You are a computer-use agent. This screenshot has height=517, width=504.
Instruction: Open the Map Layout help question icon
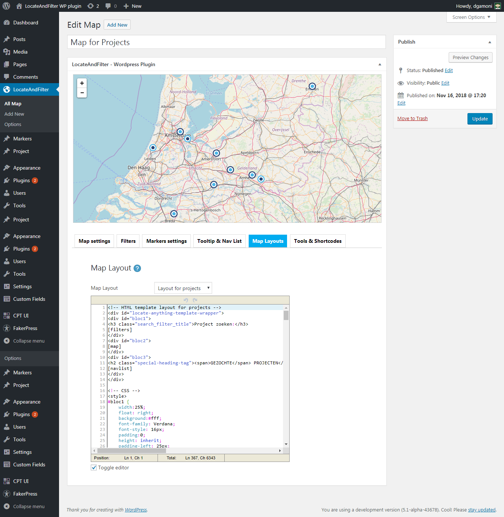click(x=137, y=268)
